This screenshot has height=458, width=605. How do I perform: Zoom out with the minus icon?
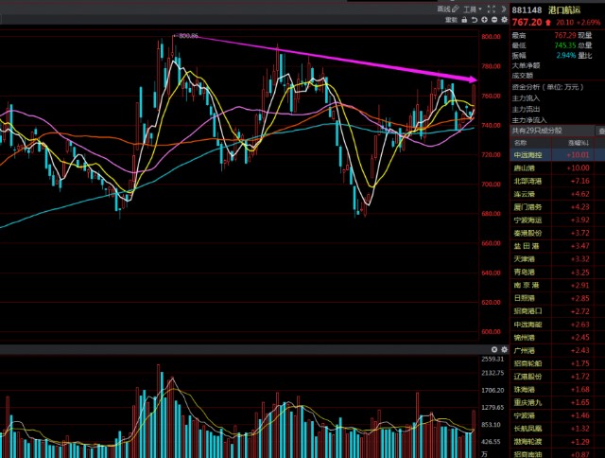[x=493, y=20]
